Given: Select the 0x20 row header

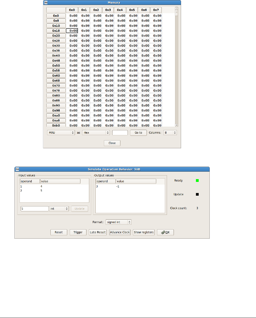Looking at the screenshot, I should [56, 36].
